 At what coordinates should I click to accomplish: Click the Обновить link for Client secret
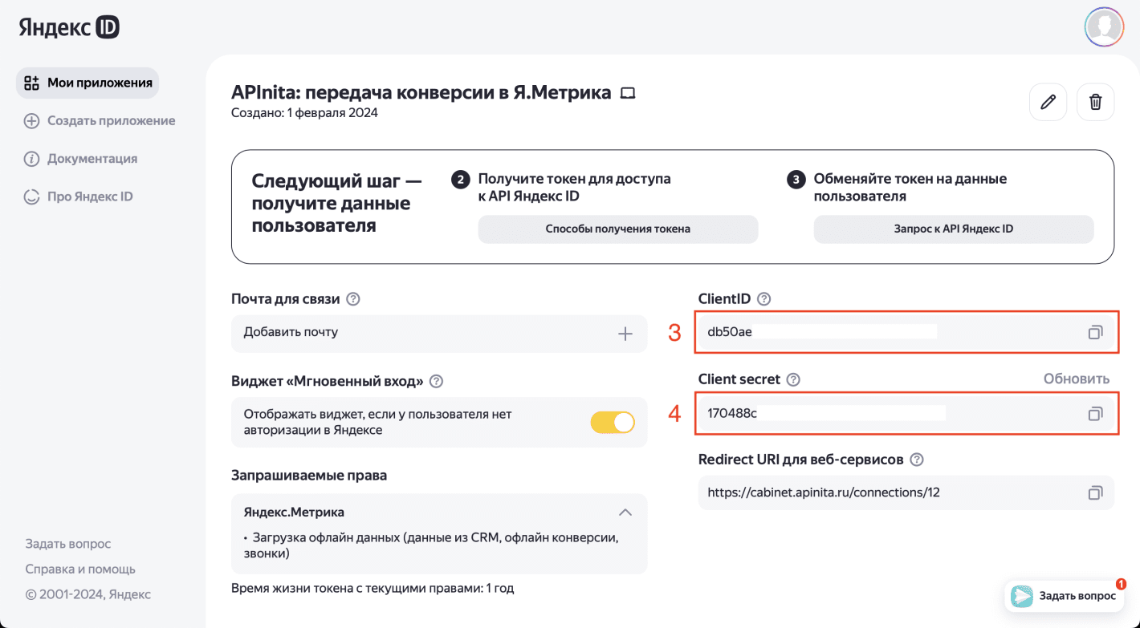[x=1076, y=379]
